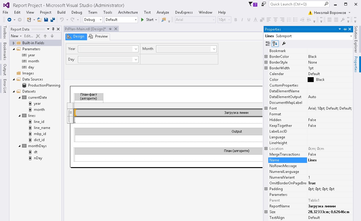Expand the BorderColor property group
Screen dimensions: 361x221
click(266, 57)
